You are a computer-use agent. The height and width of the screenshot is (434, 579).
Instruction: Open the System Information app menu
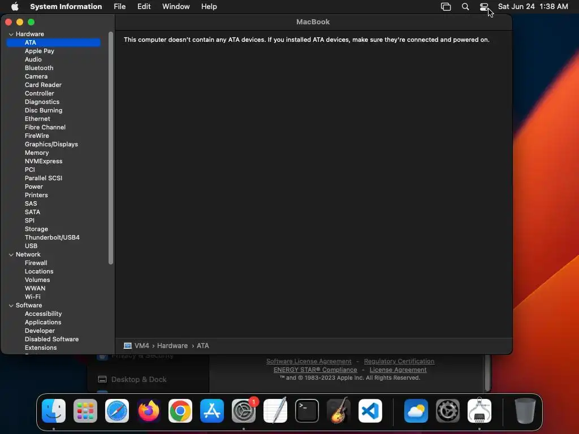[x=66, y=7]
